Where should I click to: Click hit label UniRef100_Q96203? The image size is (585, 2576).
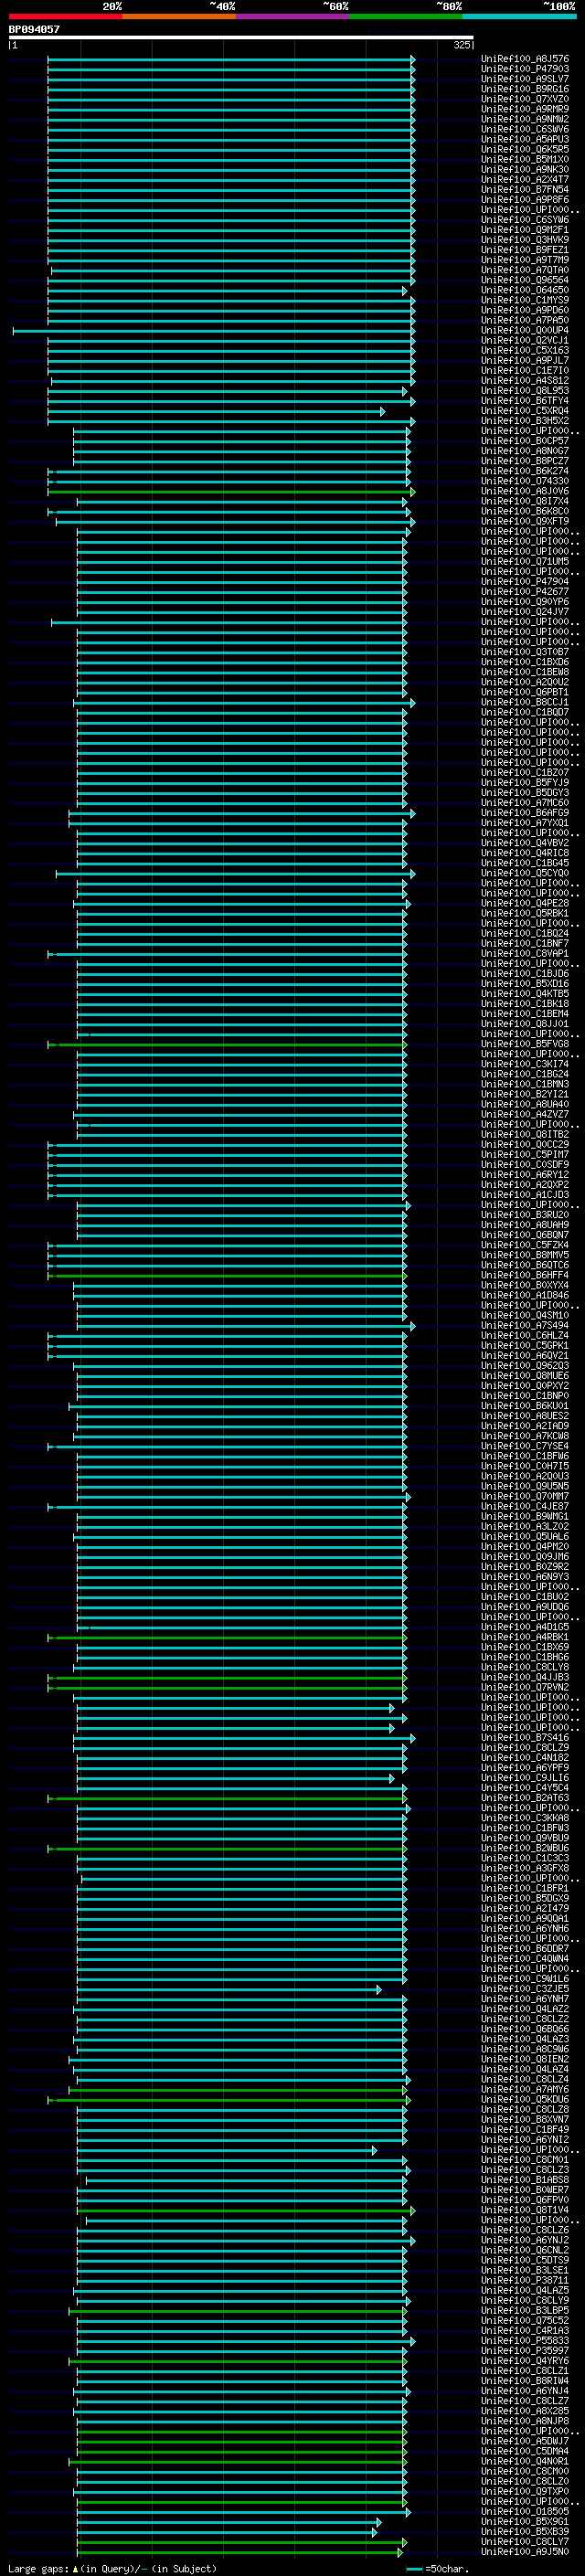click(x=525, y=1365)
